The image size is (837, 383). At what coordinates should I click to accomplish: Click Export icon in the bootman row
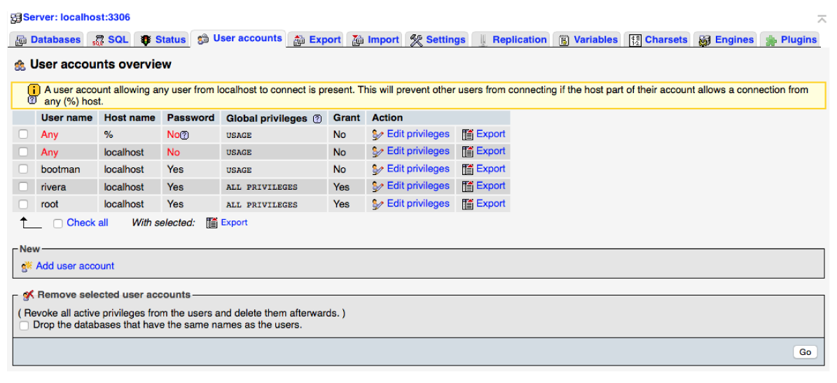coord(468,169)
